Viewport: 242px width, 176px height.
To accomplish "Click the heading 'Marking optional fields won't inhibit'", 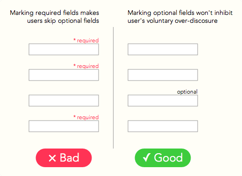I will (x=180, y=13).
